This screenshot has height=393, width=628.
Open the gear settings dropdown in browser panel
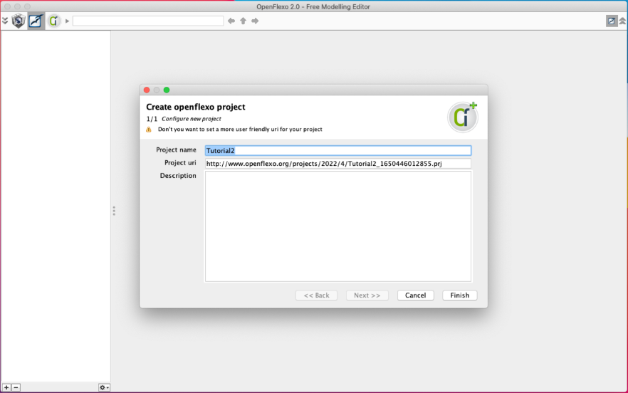point(104,387)
